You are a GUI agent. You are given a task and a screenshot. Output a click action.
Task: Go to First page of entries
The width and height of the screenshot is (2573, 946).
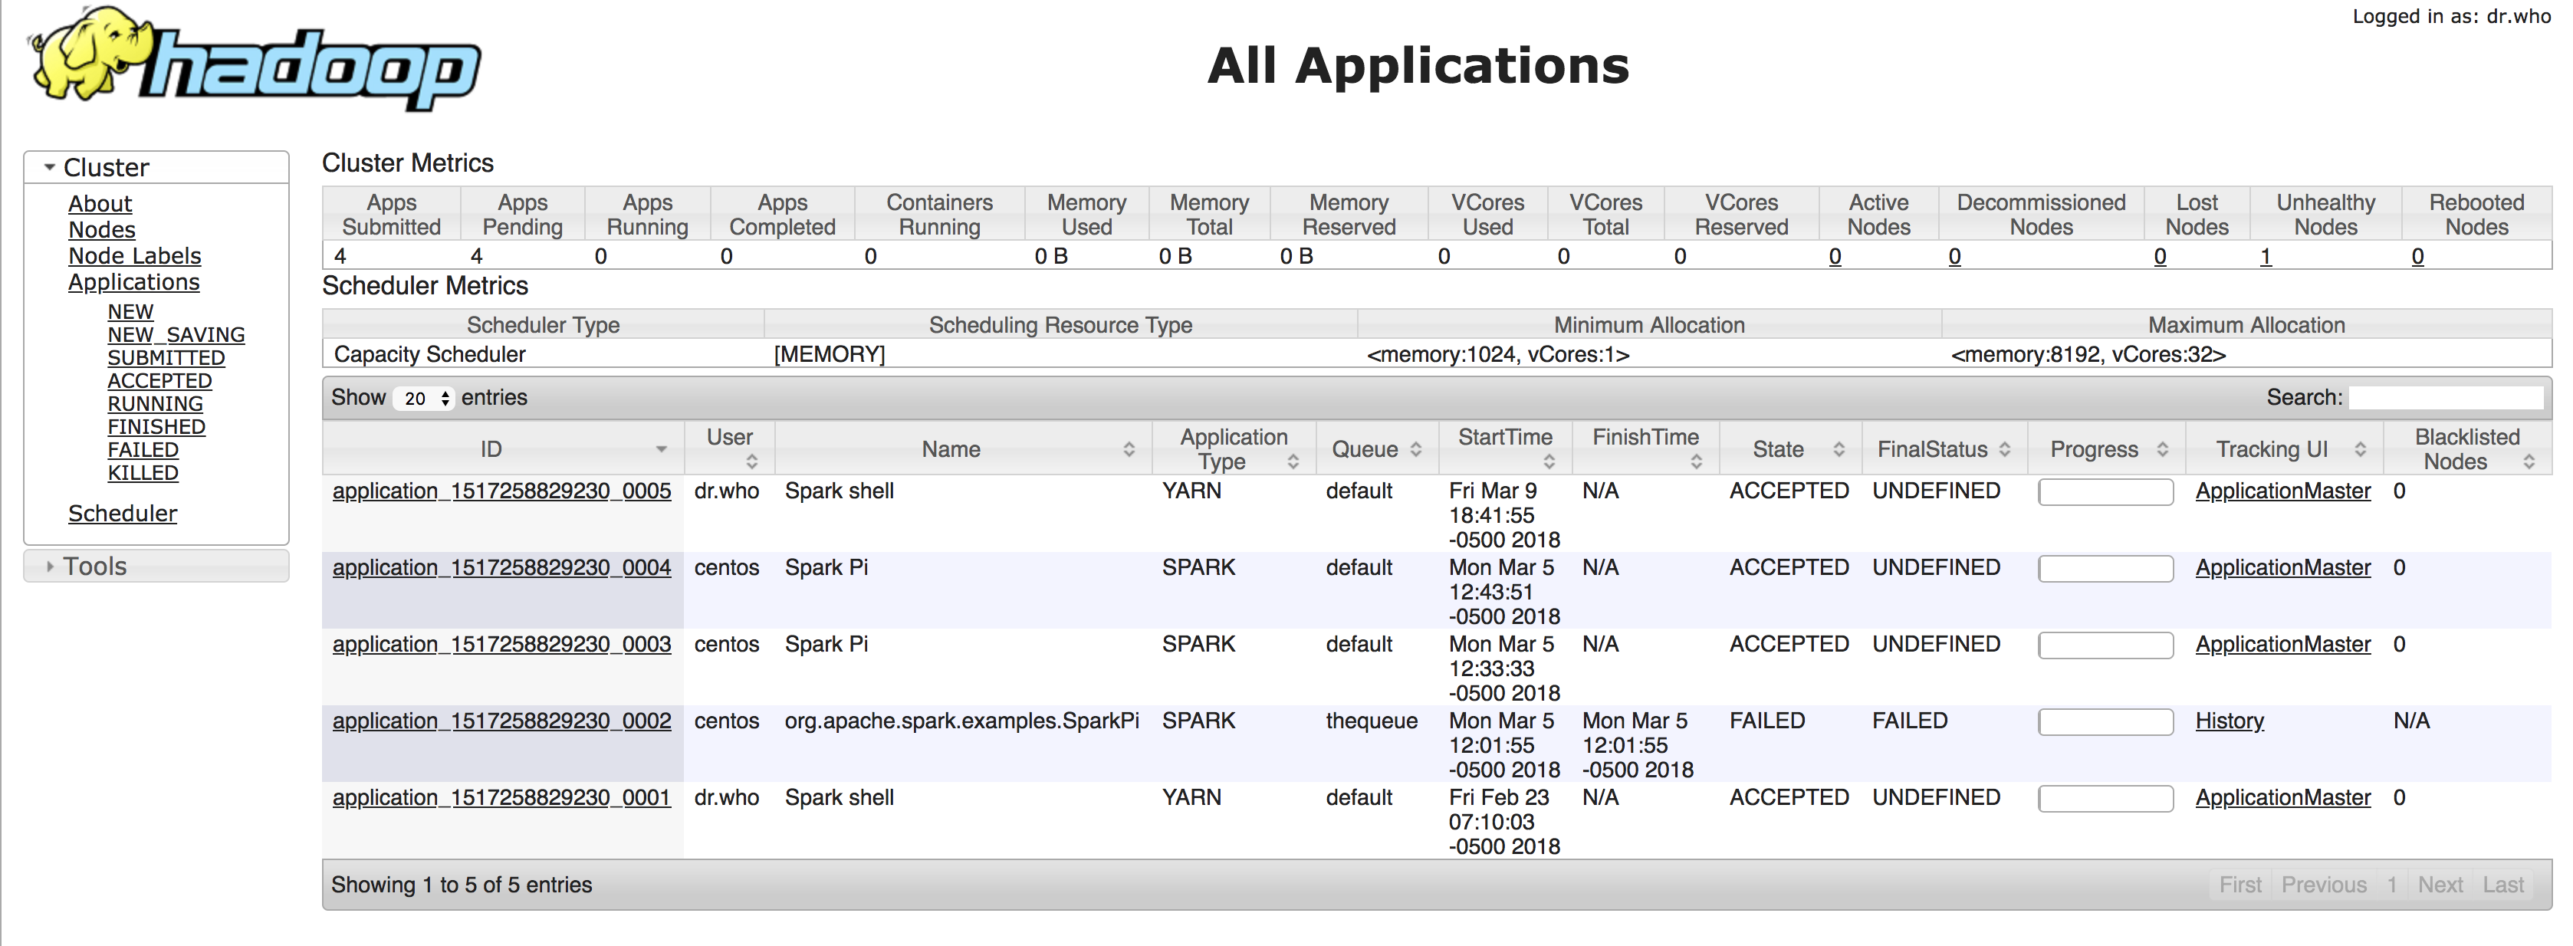[2240, 885]
